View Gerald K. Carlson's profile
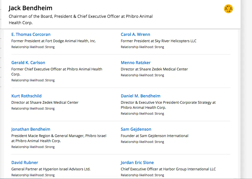The width and height of the screenshot is (252, 179). (28, 63)
